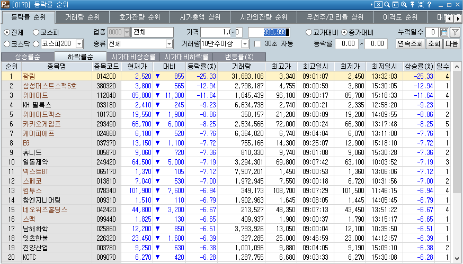This screenshot has height=264, width=463.
Task: Open the 거래량 10만주이상 dropdown
Action: [245, 44]
